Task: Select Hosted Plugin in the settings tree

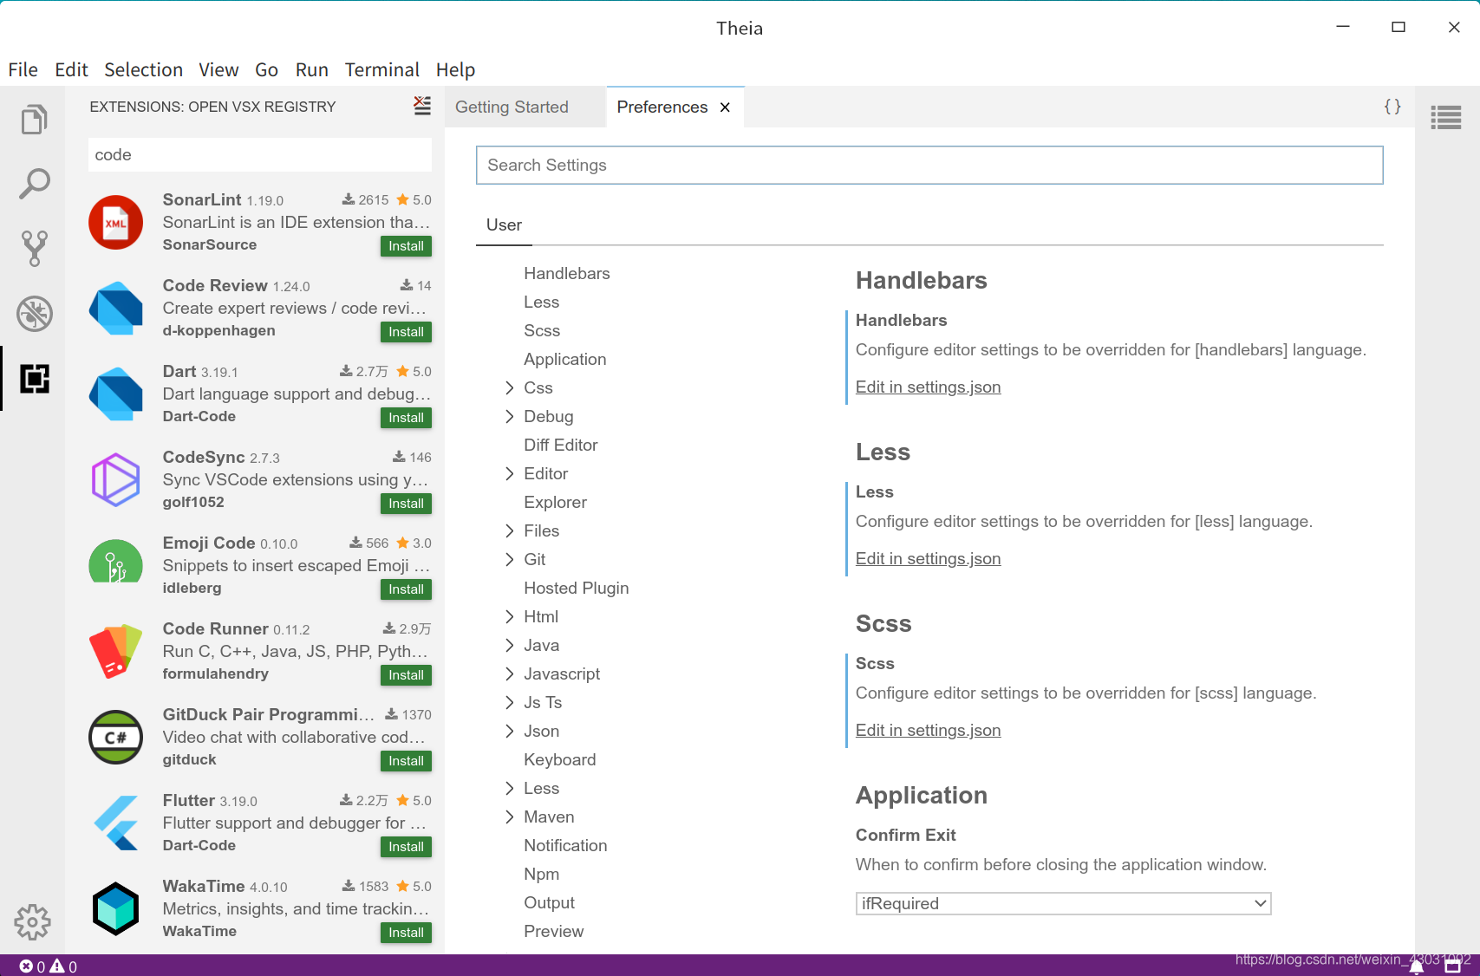Action: 577,589
